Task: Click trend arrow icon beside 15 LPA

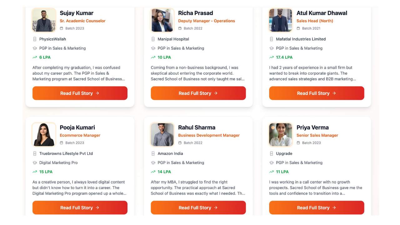Action: tap(35, 172)
